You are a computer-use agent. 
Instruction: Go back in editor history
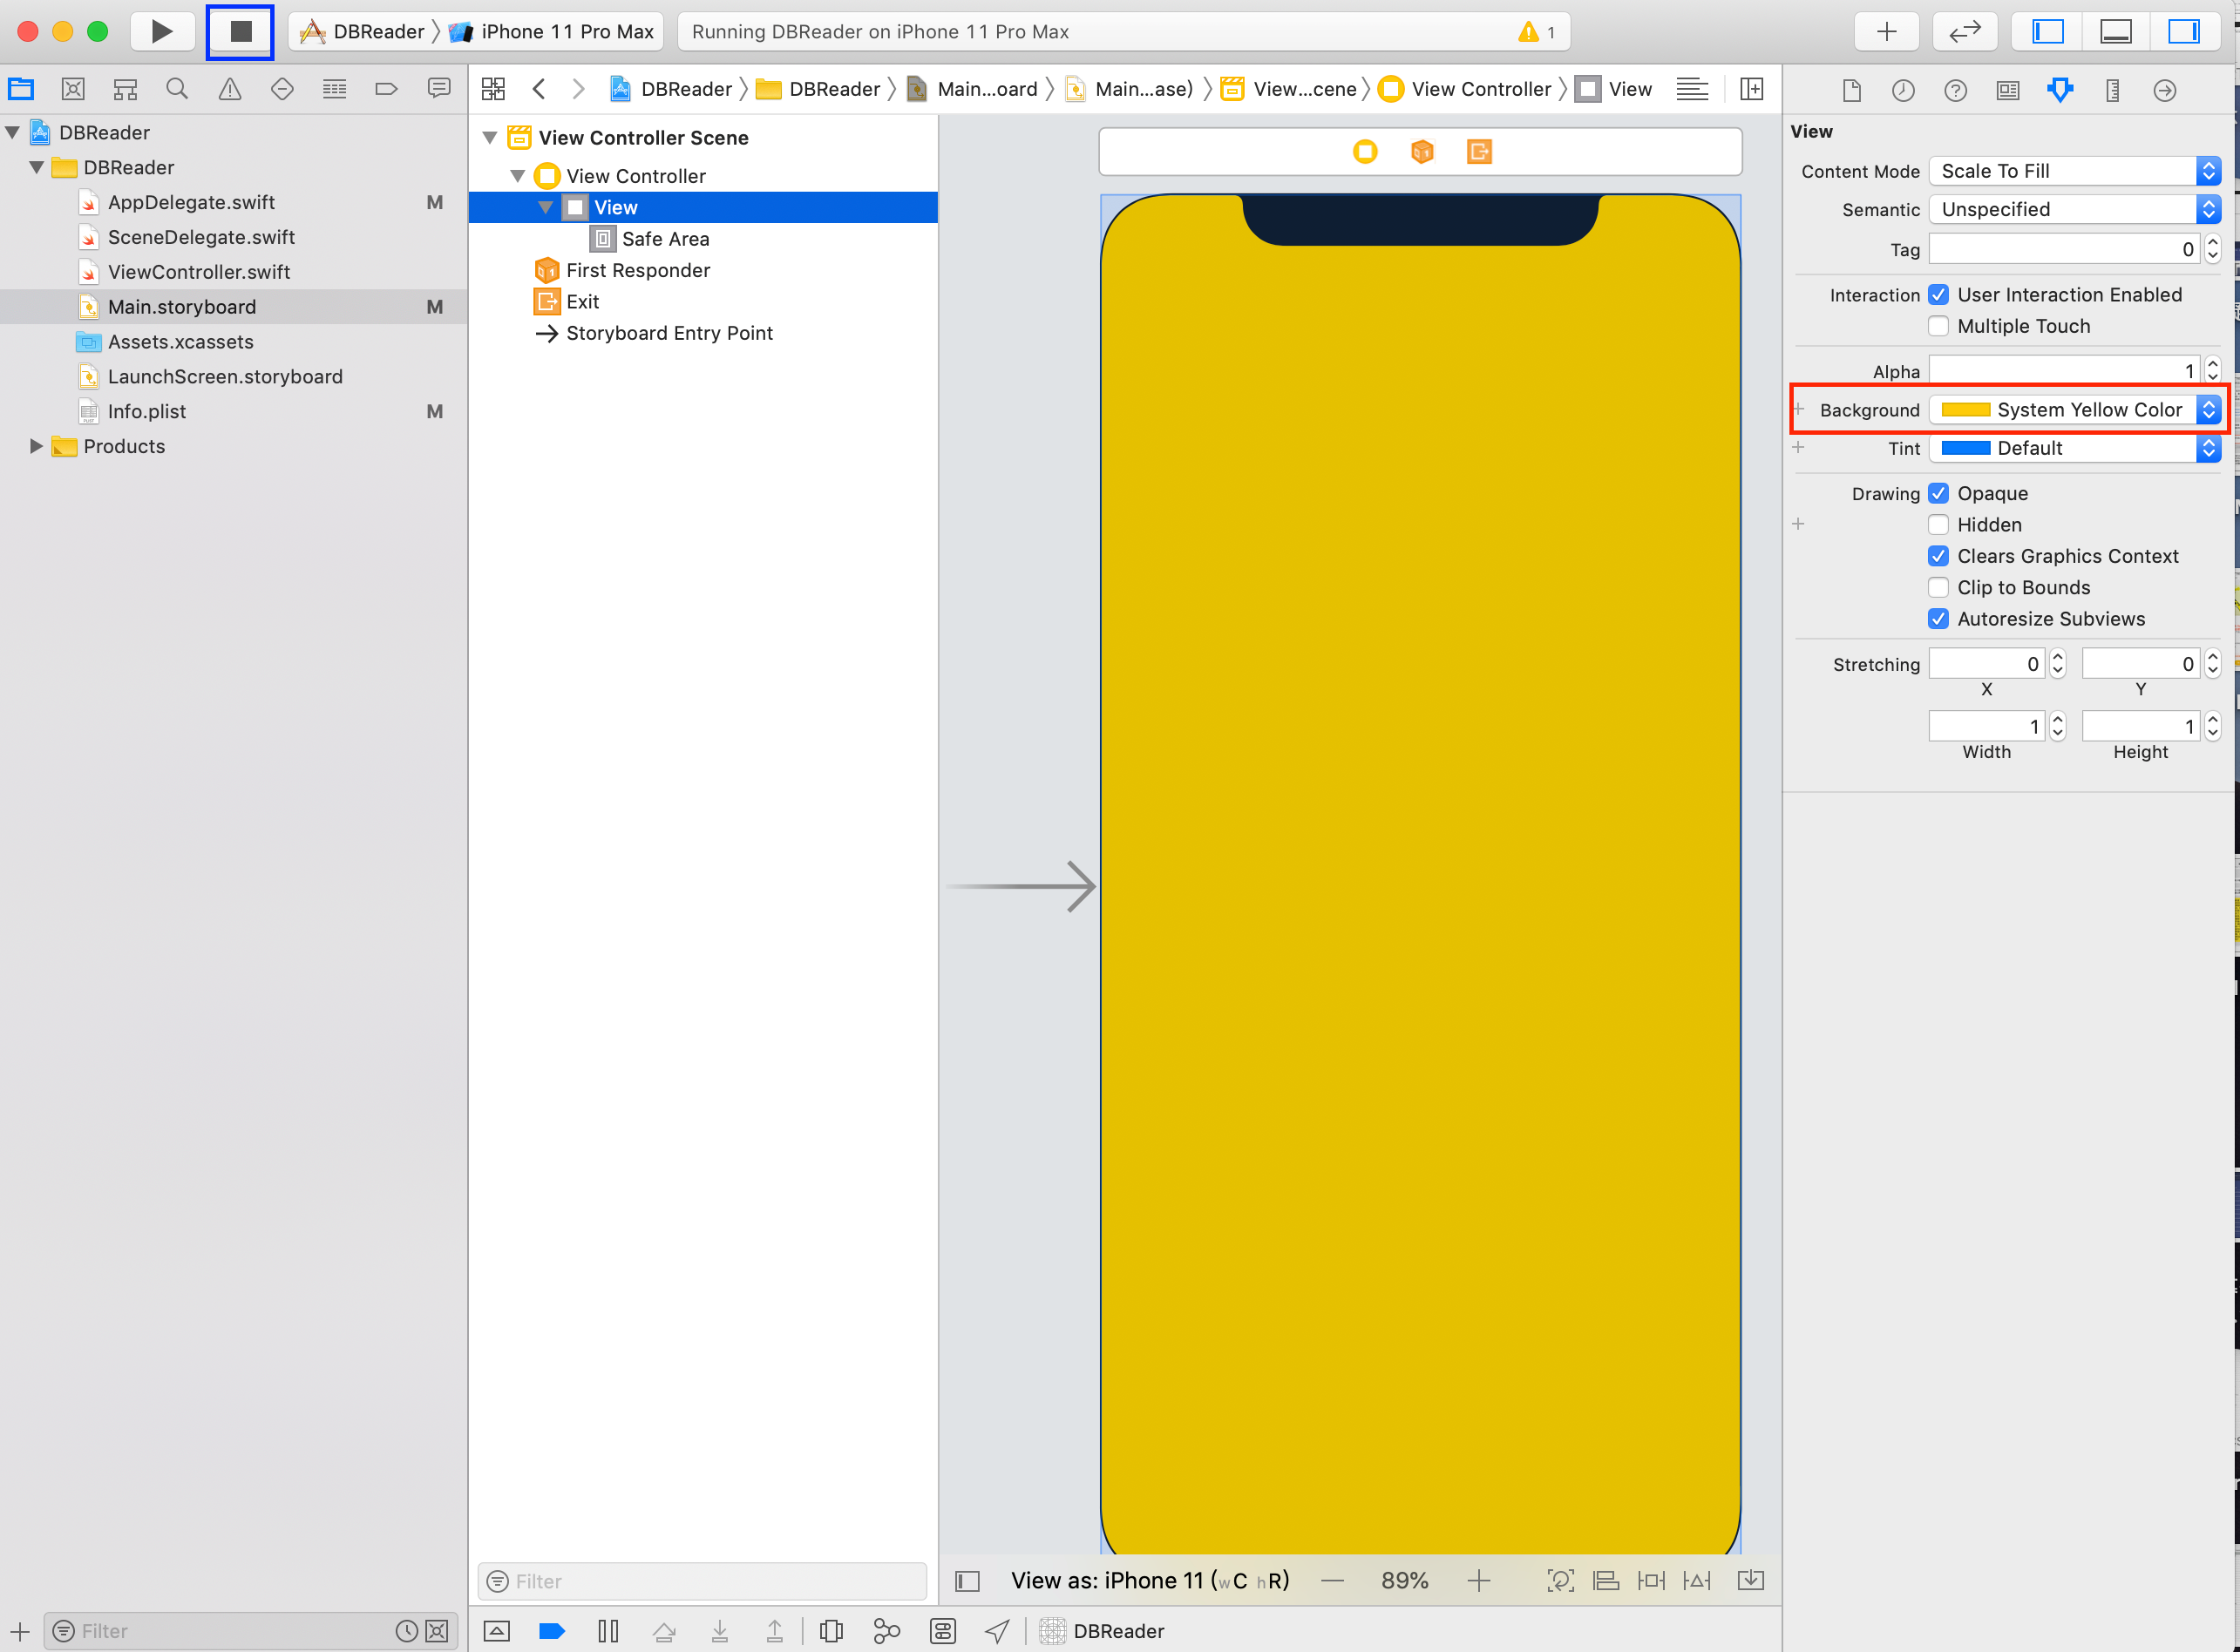click(x=540, y=89)
